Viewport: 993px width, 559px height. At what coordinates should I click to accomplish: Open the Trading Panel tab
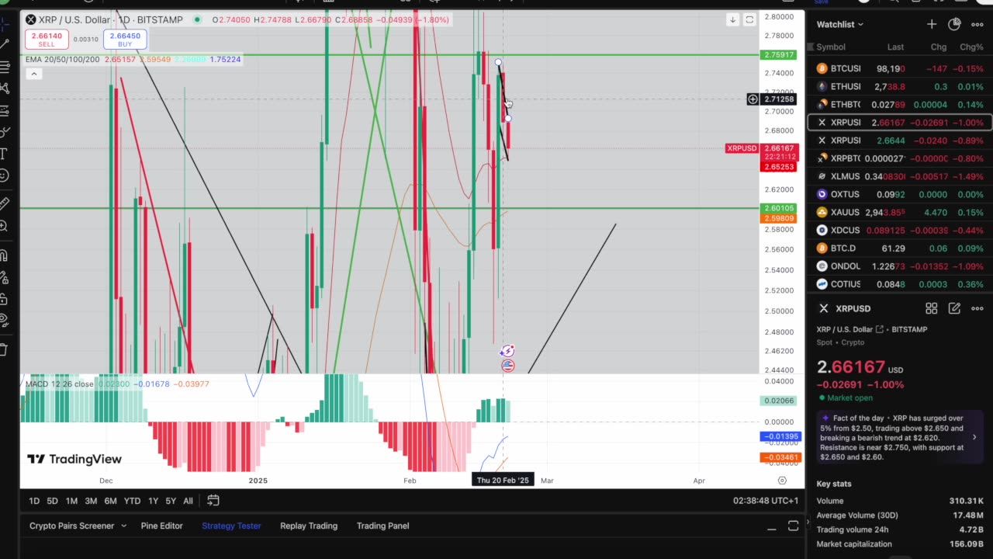pos(382,526)
